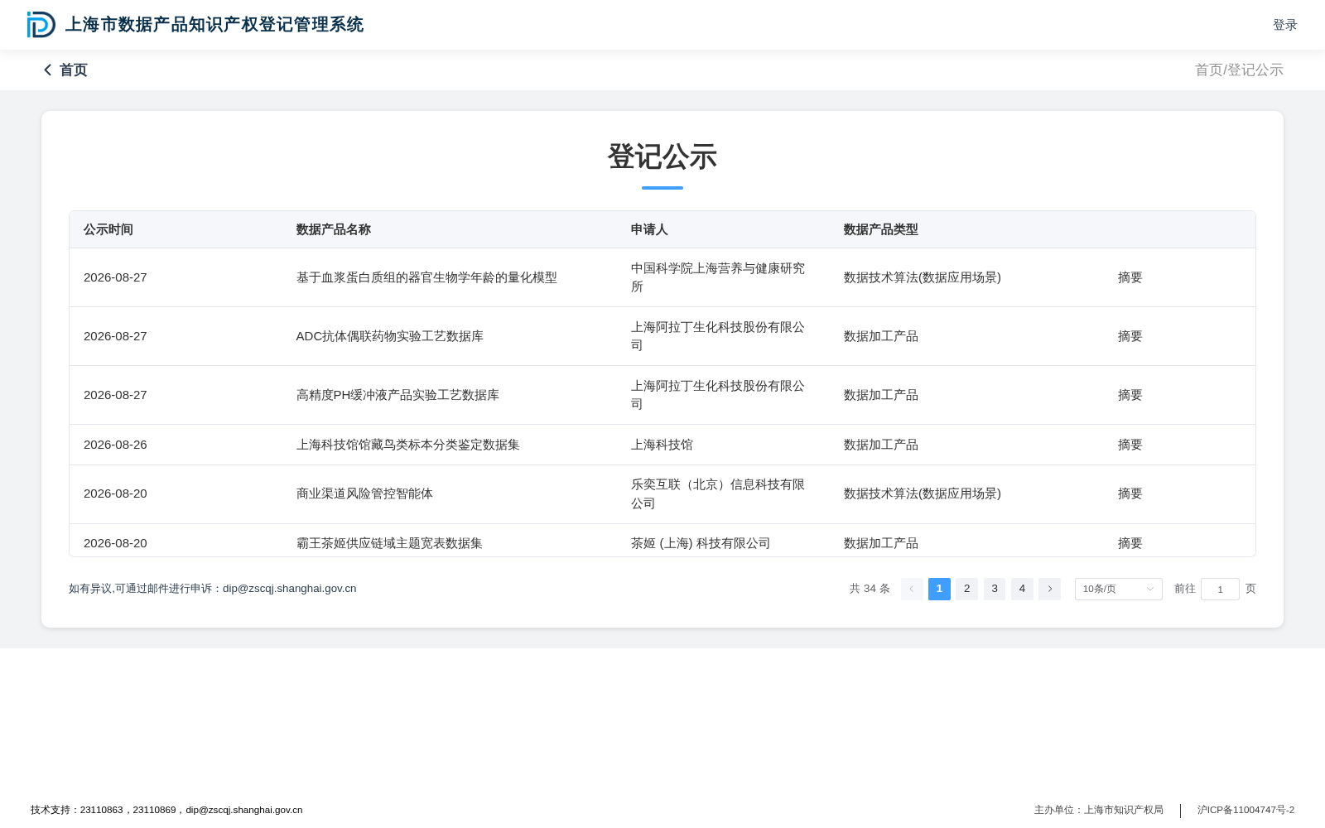Click the 技术支持 contact footer text
1325x828 pixels.
coord(166,810)
